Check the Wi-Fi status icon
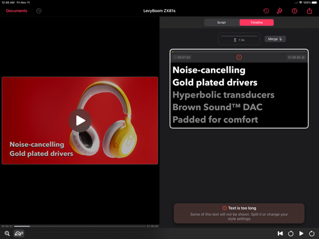Viewport: 319px width, 239px height. pyautogui.click(x=301, y=2)
